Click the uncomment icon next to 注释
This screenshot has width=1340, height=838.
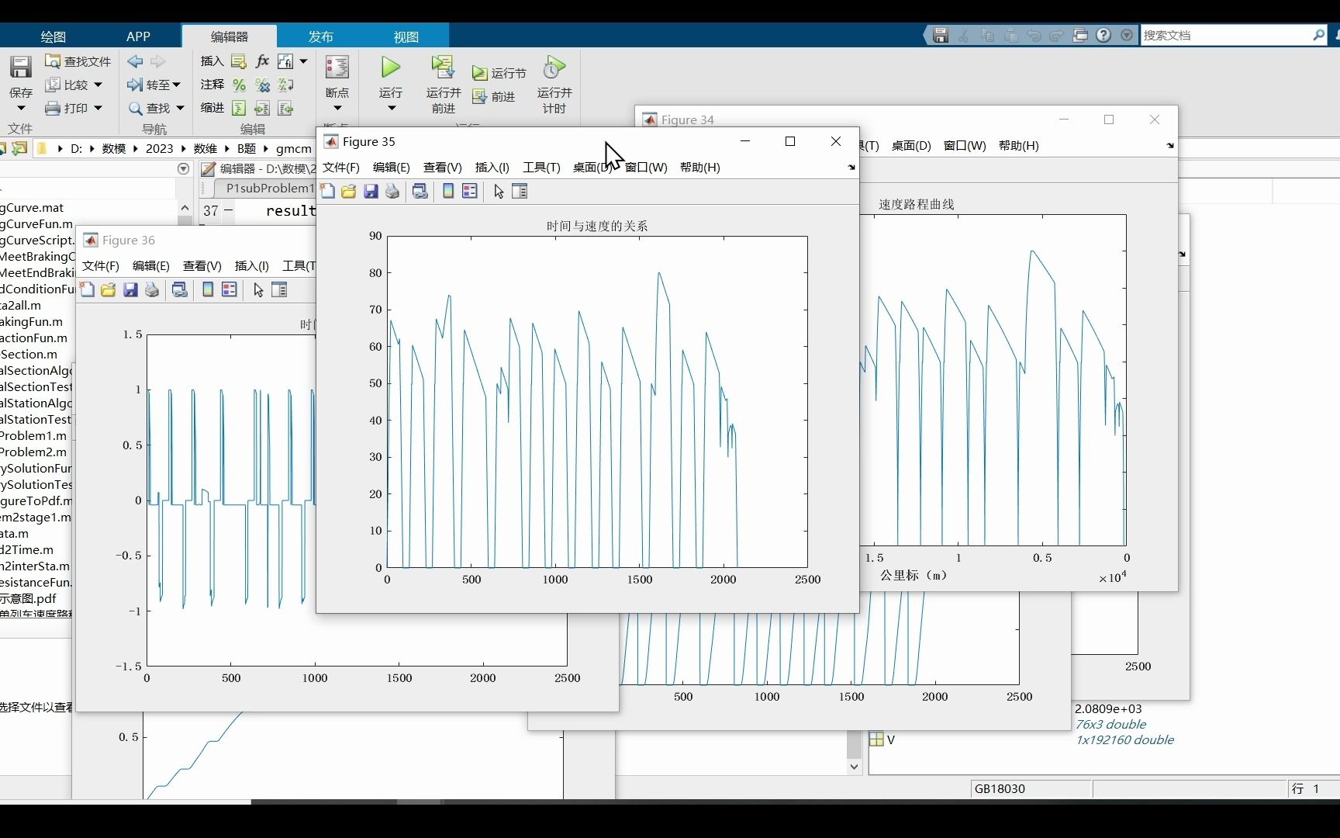(263, 85)
